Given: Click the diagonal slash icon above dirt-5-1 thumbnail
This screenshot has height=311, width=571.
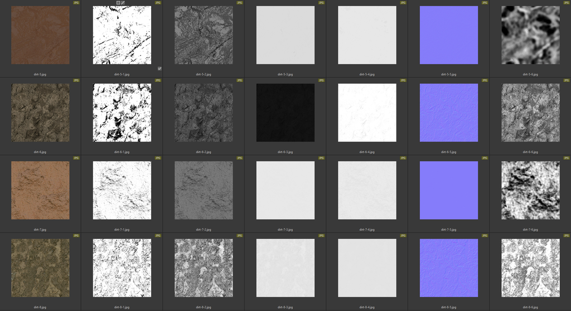Looking at the screenshot, I should tap(123, 3).
